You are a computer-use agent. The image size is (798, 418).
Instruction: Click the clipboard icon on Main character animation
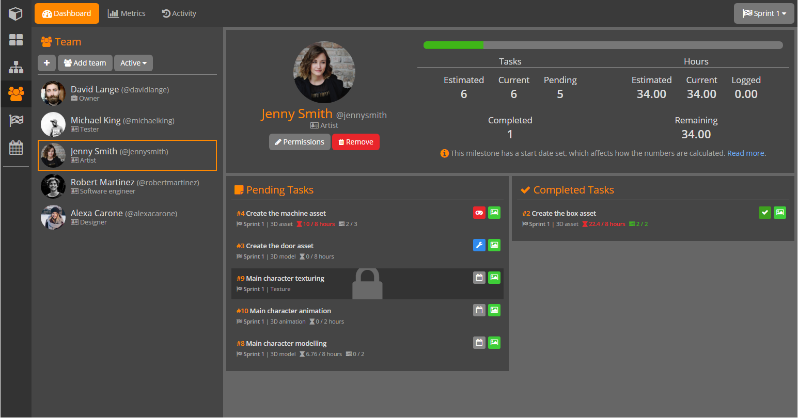click(479, 310)
